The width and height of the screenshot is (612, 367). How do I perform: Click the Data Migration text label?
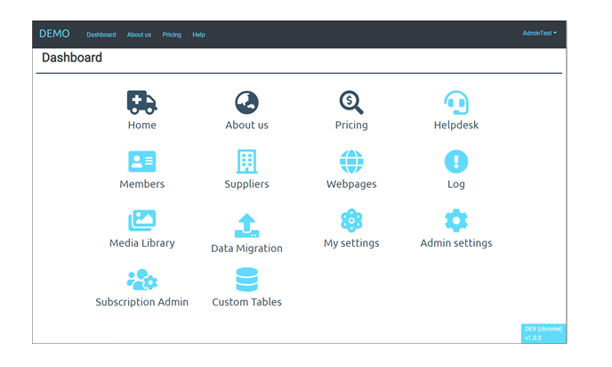246,249
